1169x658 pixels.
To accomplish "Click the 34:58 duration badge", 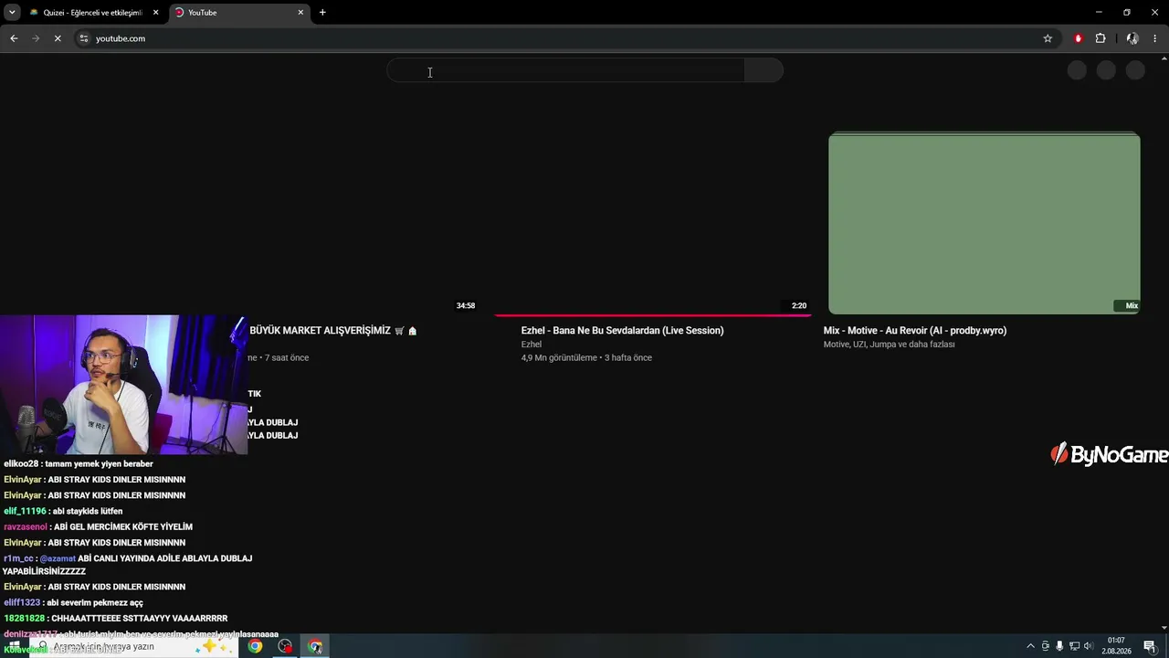I will pyautogui.click(x=466, y=305).
